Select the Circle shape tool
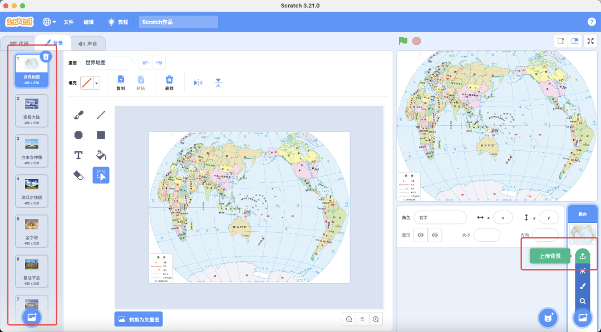Screen dimensions: 601x332 78,135
